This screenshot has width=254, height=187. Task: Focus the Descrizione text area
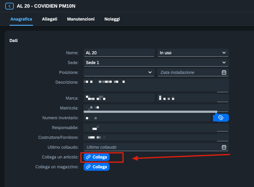(150, 85)
